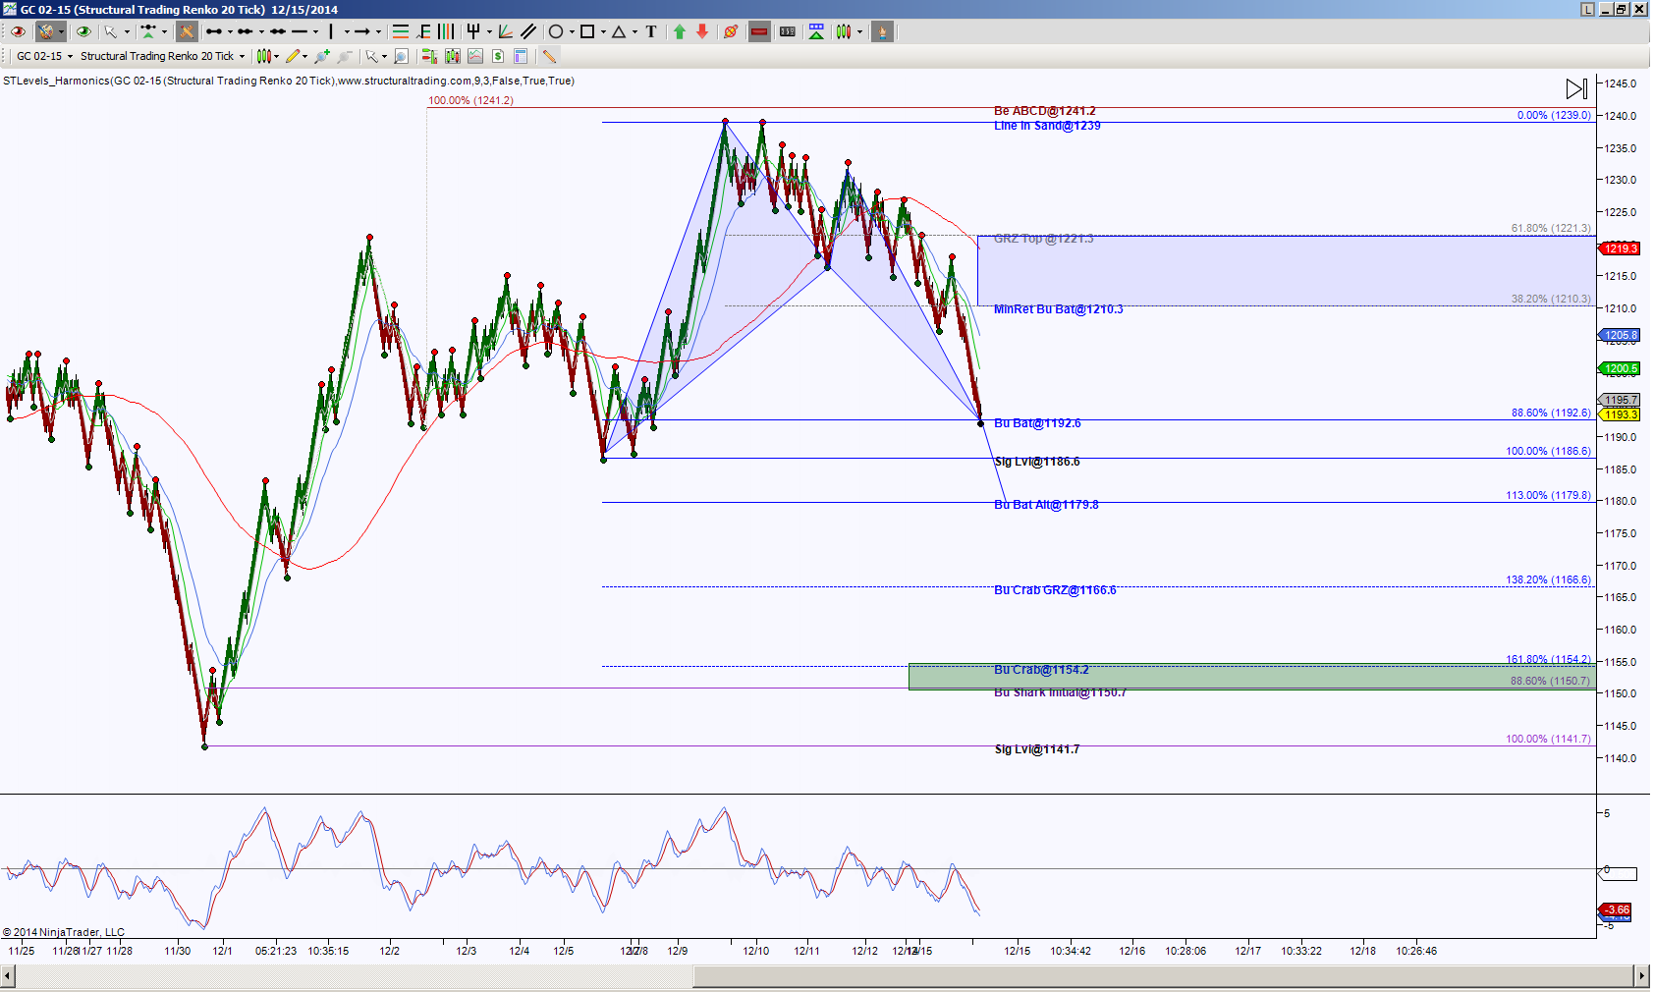Toggle the green eye visibility icon
This screenshot has width=1654, height=992.
tap(83, 31)
